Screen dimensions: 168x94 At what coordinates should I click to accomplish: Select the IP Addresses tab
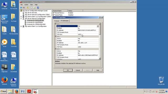(x=65, y=21)
